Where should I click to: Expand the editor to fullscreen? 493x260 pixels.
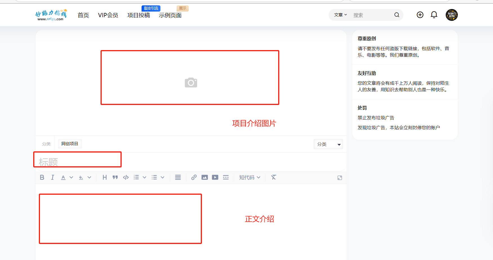point(340,178)
